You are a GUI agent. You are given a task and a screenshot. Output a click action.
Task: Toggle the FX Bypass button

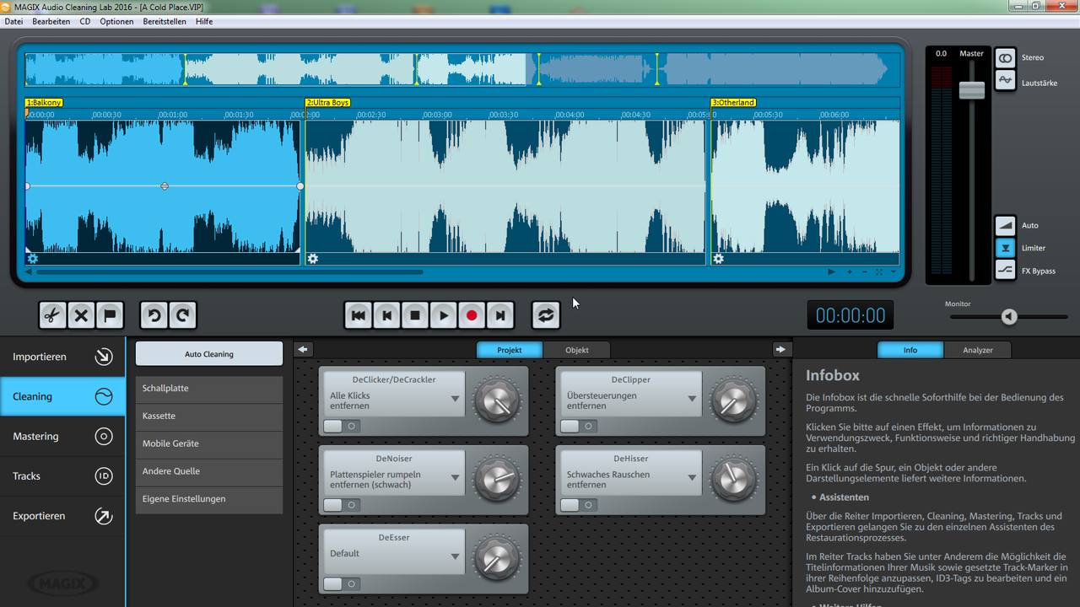[1005, 271]
